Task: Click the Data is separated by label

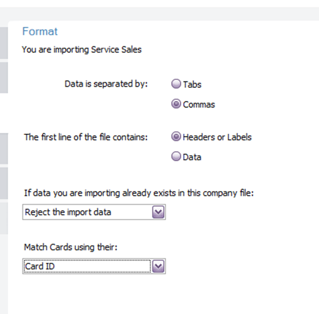Action: (106, 84)
